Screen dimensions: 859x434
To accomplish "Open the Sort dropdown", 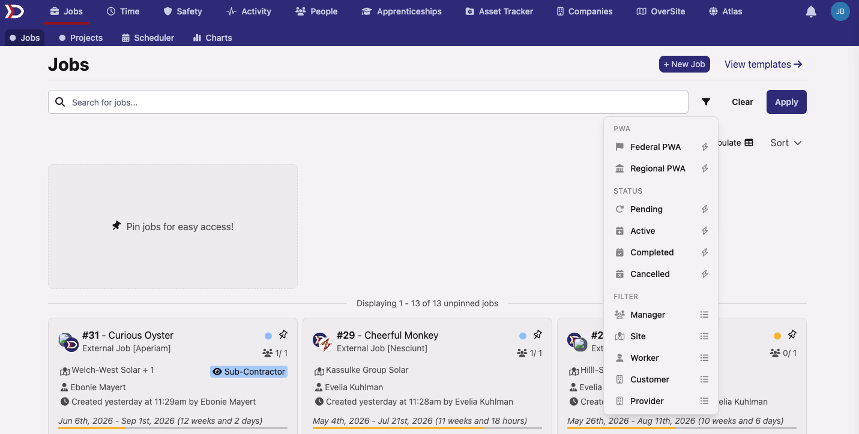I will [x=786, y=143].
